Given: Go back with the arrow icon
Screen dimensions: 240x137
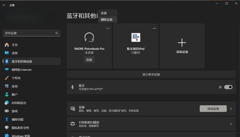Looking at the screenshot, I should 4,5.
